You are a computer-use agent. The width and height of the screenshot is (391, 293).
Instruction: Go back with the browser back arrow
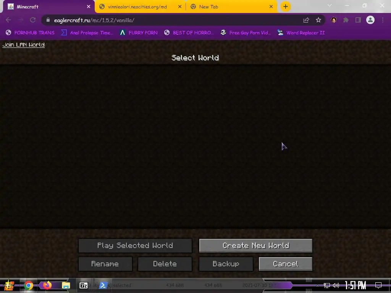coord(8,20)
